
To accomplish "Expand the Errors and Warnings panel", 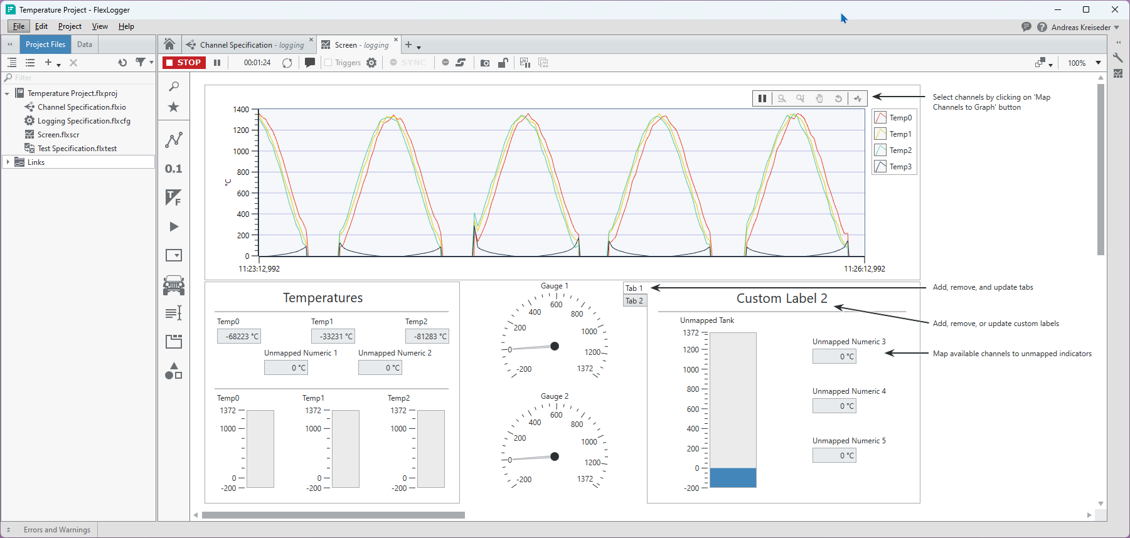I will (x=50, y=530).
